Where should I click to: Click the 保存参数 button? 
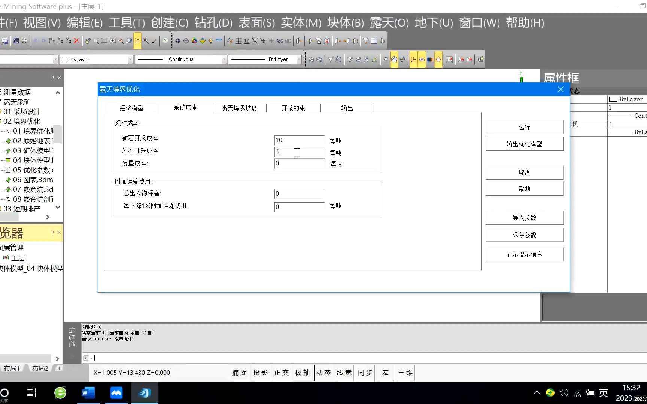524,235
